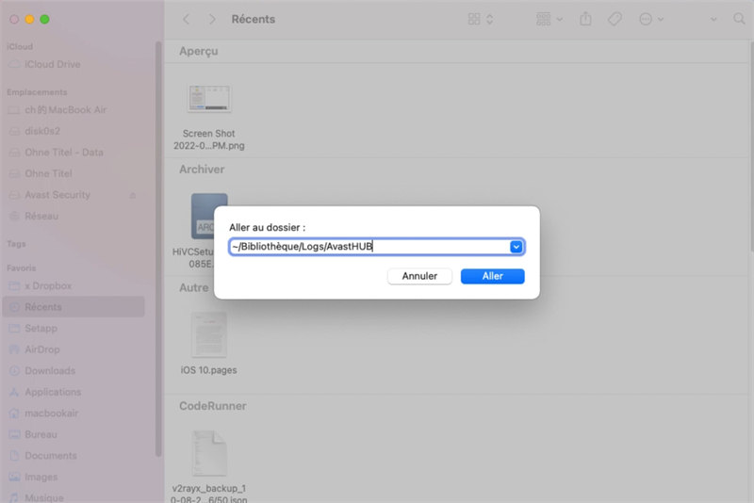The width and height of the screenshot is (754, 503).
Task: Click the macbookair house icon
Action: (14, 414)
